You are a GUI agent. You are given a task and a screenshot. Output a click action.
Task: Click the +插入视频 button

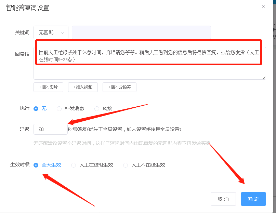coord(83,87)
